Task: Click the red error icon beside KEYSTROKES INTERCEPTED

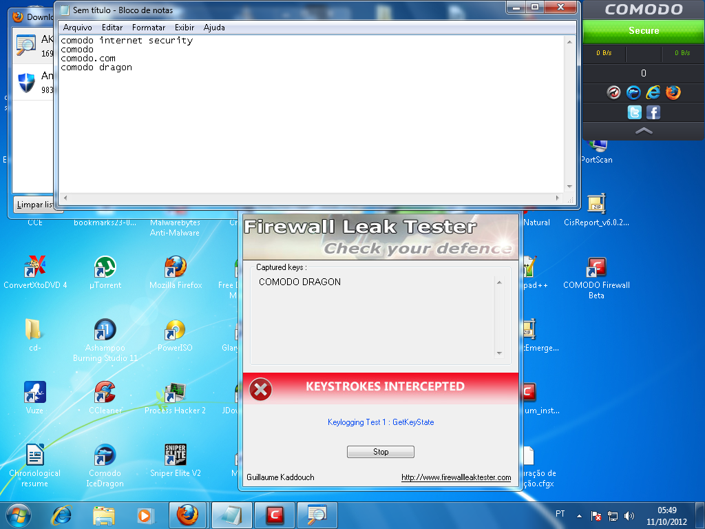Action: pos(261,389)
